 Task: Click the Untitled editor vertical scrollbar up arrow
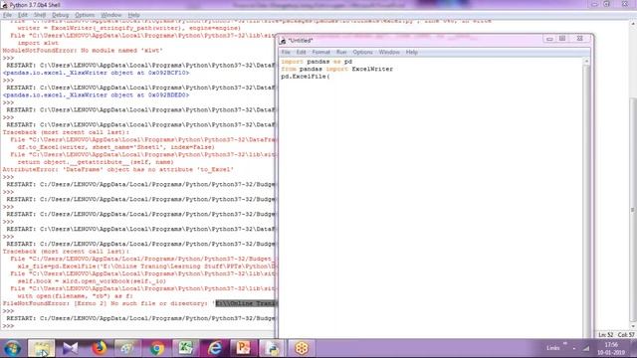(x=586, y=62)
